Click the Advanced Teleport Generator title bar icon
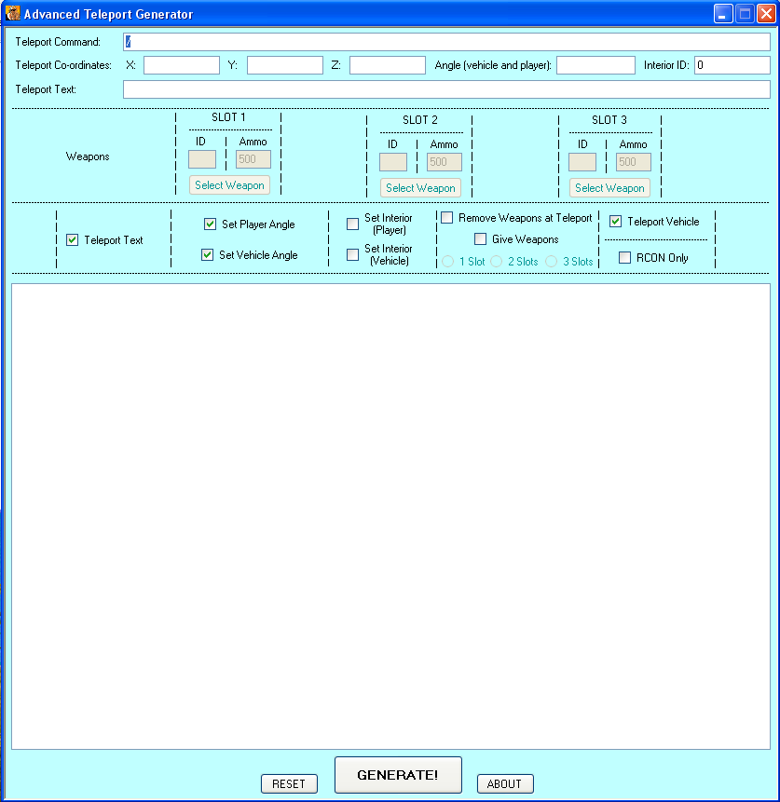780x802 pixels. (x=12, y=13)
